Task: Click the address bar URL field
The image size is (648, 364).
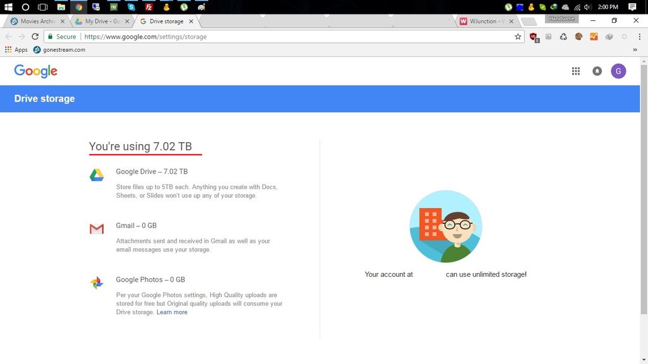Action: pyautogui.click(x=285, y=37)
